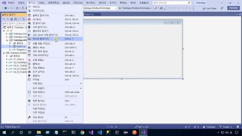The height and width of the screenshot is (136, 242).
Task: Click the 호출 계층 구조 icon, shortcut Ctrl+Alt+K
Action: [x=29, y=44]
